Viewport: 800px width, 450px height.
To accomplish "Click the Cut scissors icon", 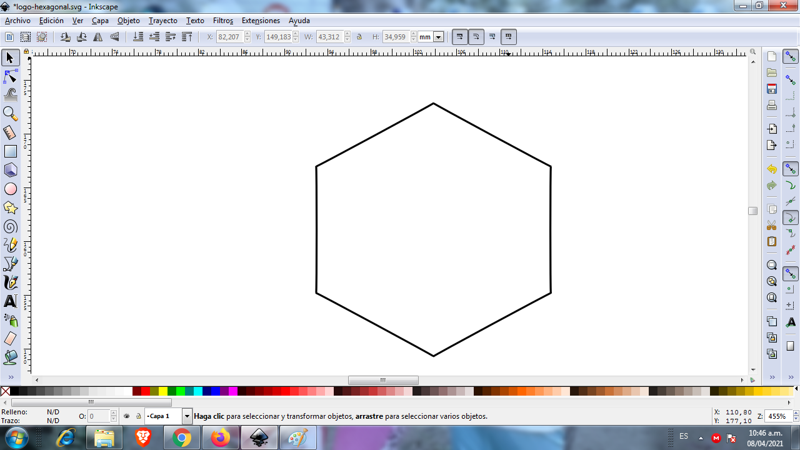I will (772, 225).
